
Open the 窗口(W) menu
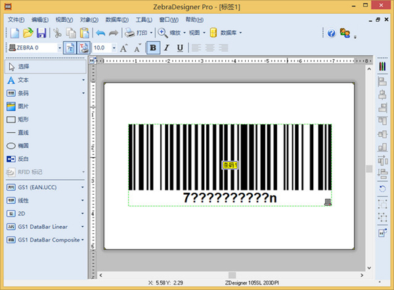coord(169,20)
